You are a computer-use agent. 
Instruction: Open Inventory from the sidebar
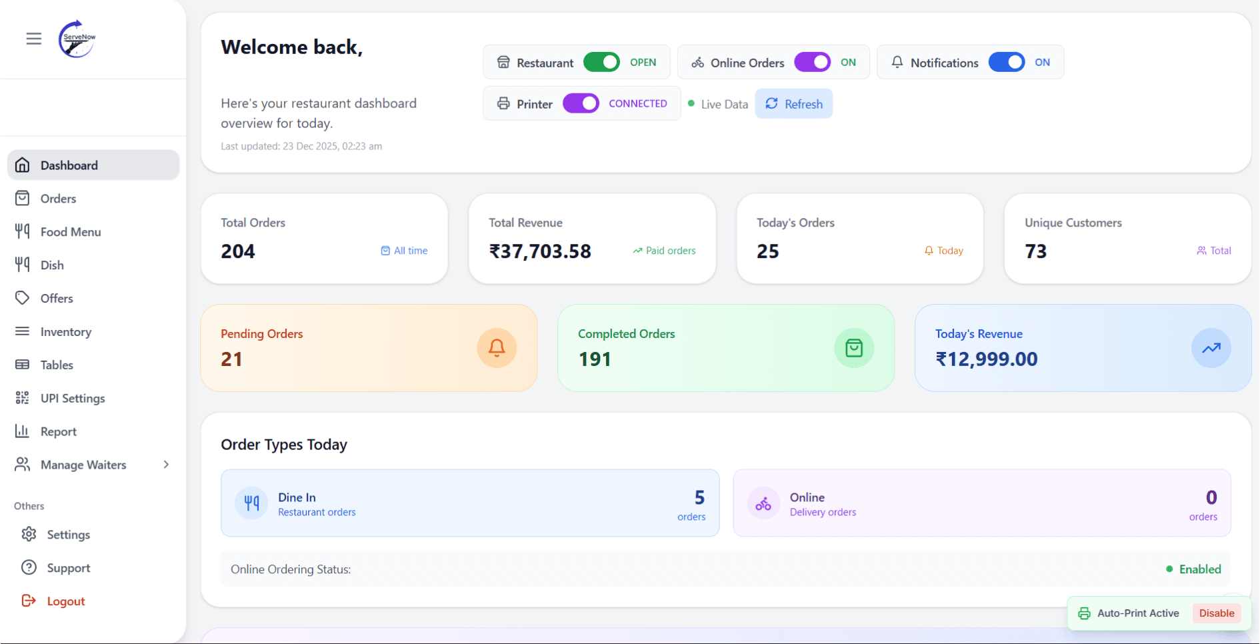tap(65, 331)
